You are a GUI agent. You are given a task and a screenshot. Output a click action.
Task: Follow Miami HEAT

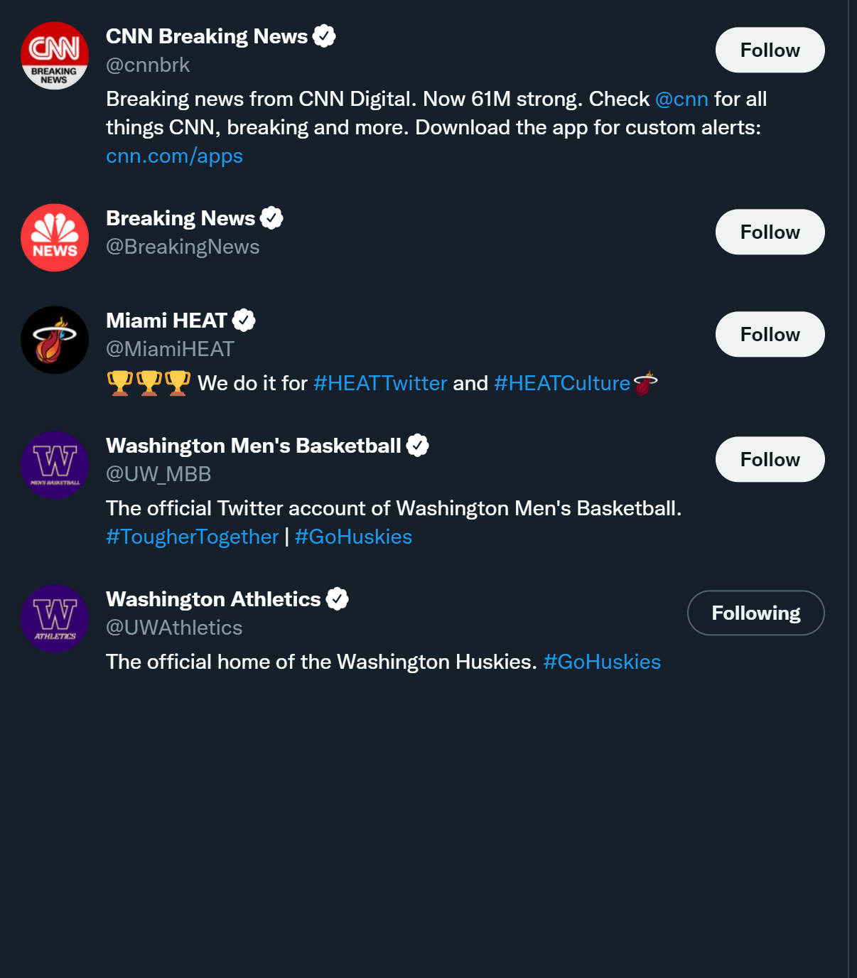[770, 334]
